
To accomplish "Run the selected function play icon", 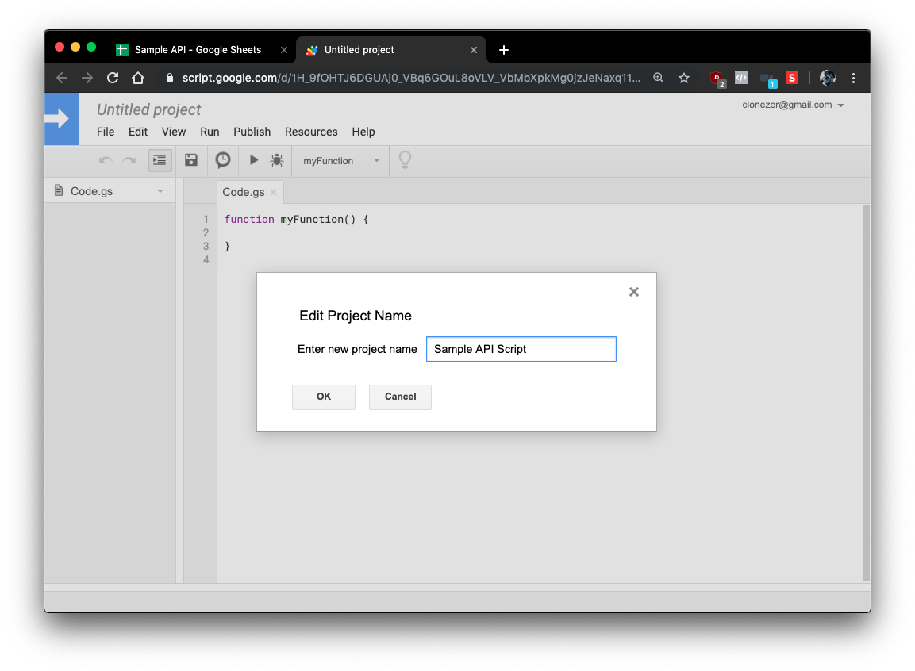I will click(254, 159).
